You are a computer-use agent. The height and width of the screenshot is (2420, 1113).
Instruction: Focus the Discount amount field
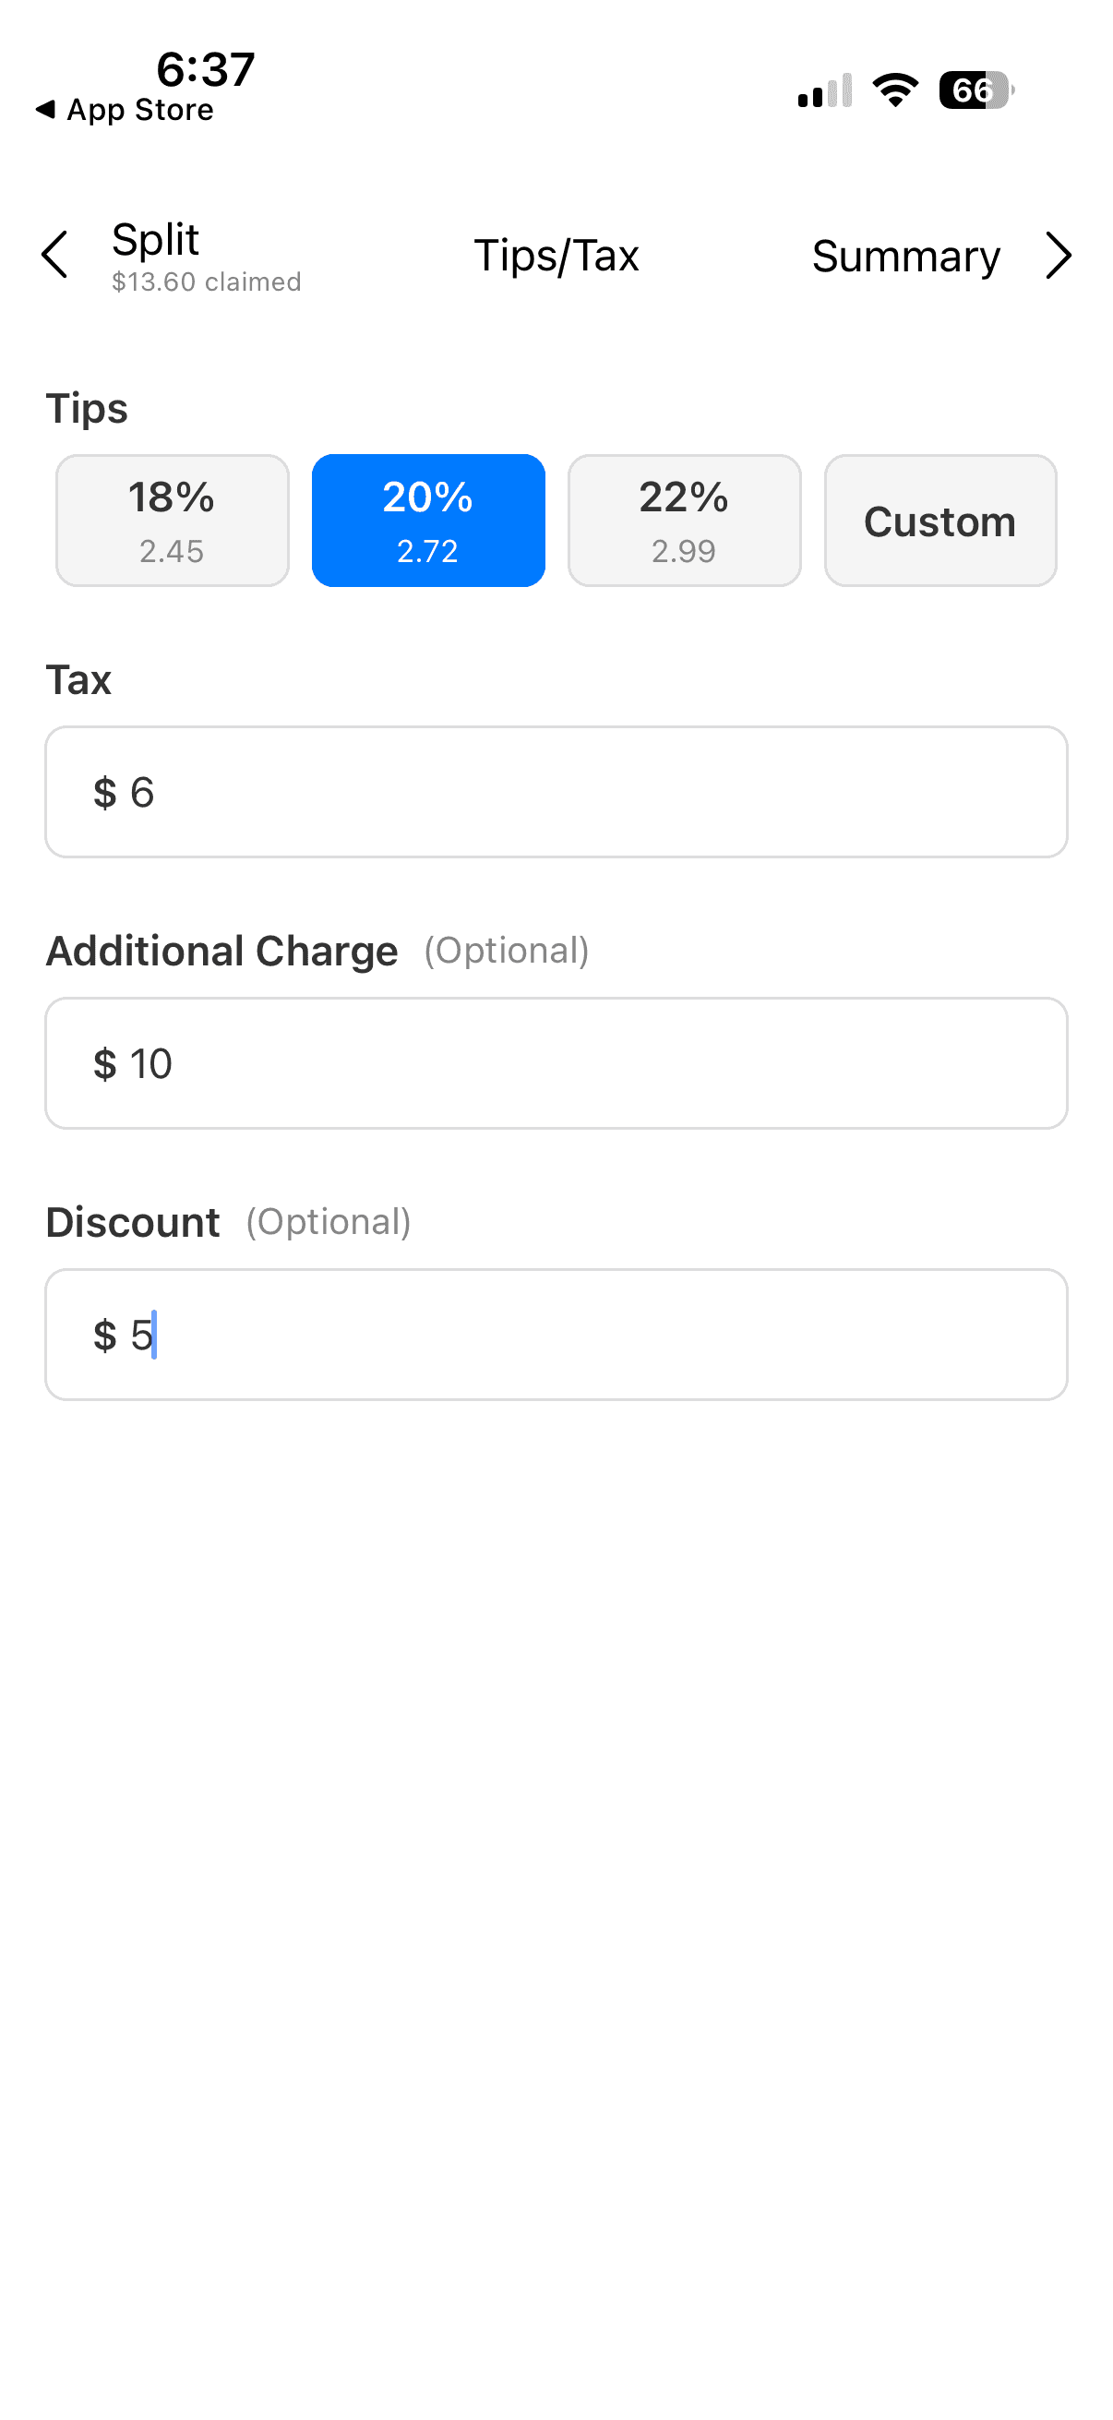pos(556,1334)
